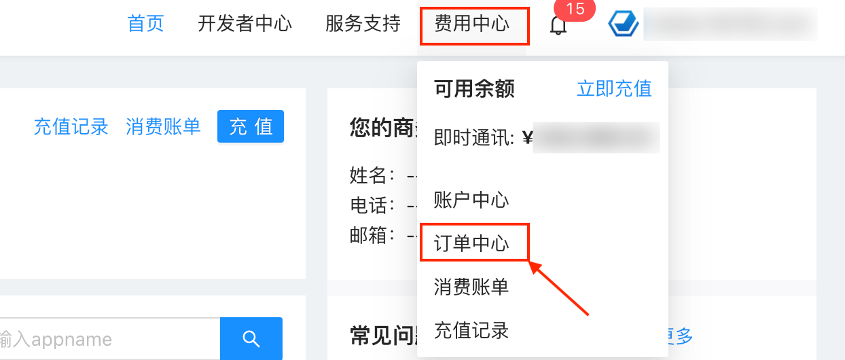Click the blue 充值 button
Viewport: 845px width, 360px height.
click(251, 126)
